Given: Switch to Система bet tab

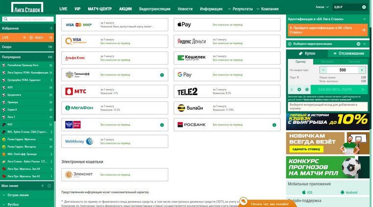Looking at the screenshot, I should (354, 62).
